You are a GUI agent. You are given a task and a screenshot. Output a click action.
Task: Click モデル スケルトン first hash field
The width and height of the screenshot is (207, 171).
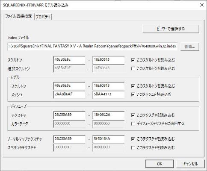click(x=69, y=86)
